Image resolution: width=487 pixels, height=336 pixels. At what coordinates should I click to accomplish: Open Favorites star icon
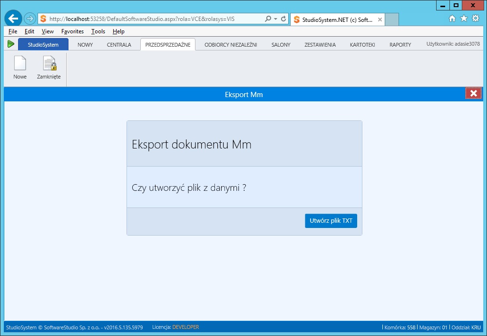464,19
